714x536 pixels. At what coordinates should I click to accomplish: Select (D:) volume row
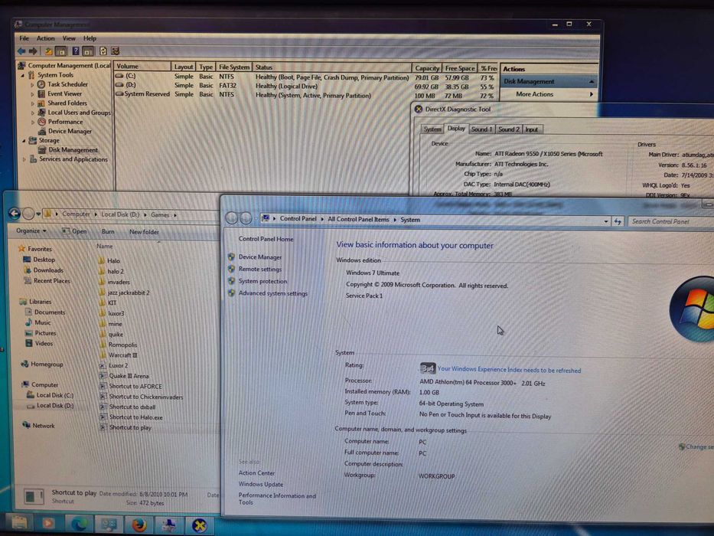[305, 86]
